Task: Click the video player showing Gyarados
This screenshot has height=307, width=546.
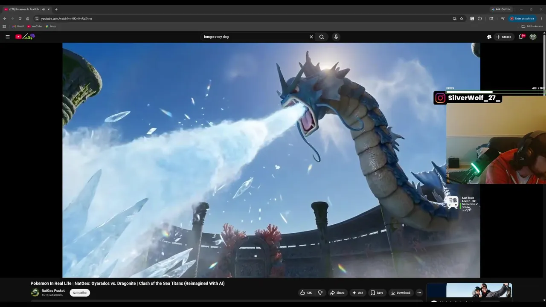Action: coord(271,160)
